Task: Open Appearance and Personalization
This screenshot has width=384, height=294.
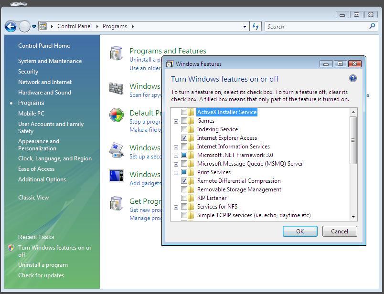Action: (x=39, y=145)
